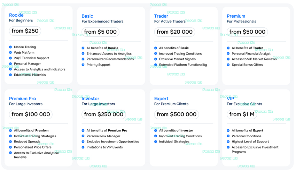The image size is (296, 172).
Task: Click the check icon beside Reduced Spreads
Action: pyautogui.click(x=10, y=141)
